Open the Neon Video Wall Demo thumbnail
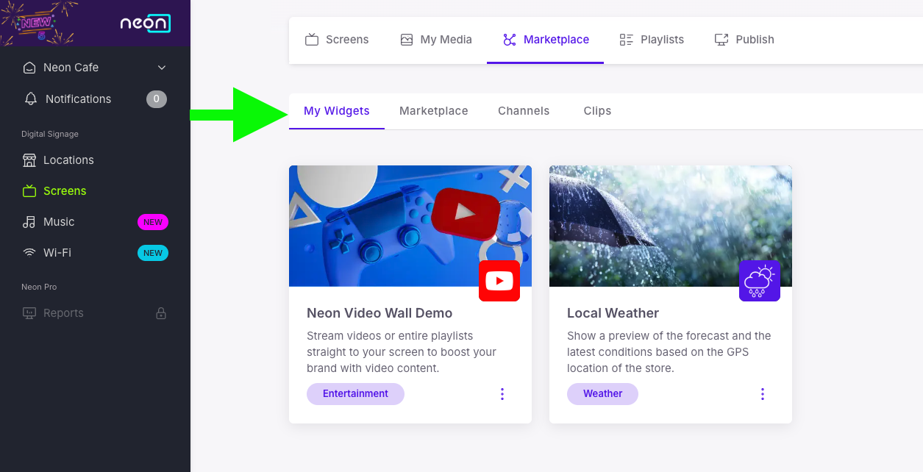 coord(410,226)
